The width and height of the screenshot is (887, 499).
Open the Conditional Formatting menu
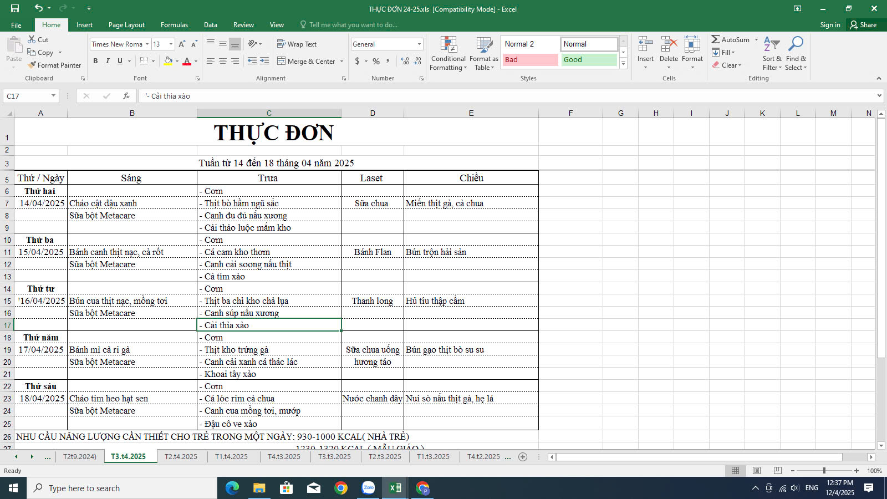point(448,53)
